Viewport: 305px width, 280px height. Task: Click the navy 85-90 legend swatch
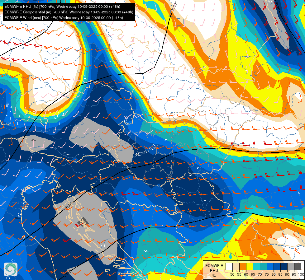(x=284, y=266)
